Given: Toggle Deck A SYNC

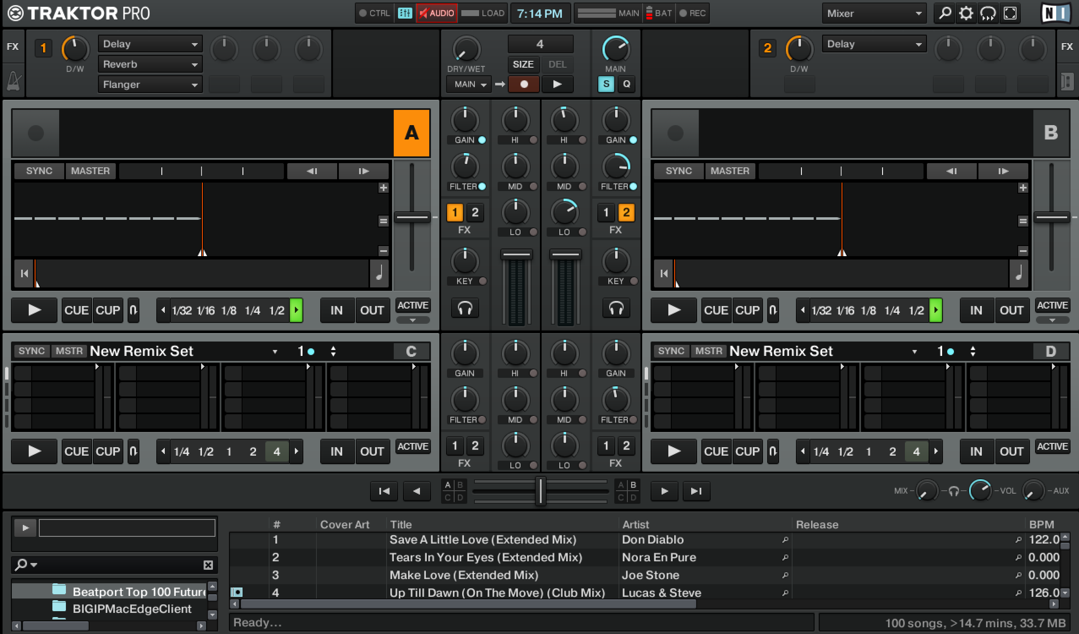Looking at the screenshot, I should point(39,171).
